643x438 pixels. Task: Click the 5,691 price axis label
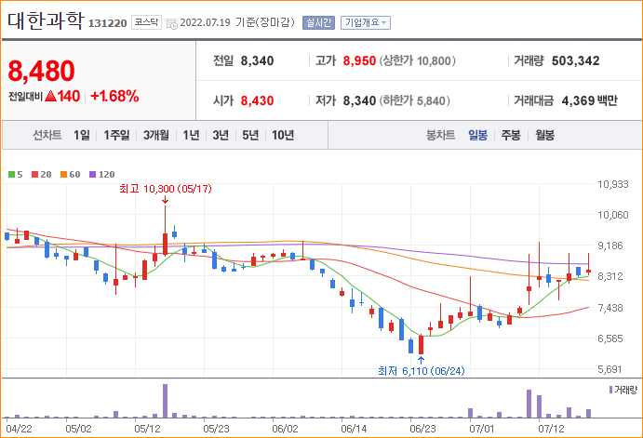tap(610, 369)
